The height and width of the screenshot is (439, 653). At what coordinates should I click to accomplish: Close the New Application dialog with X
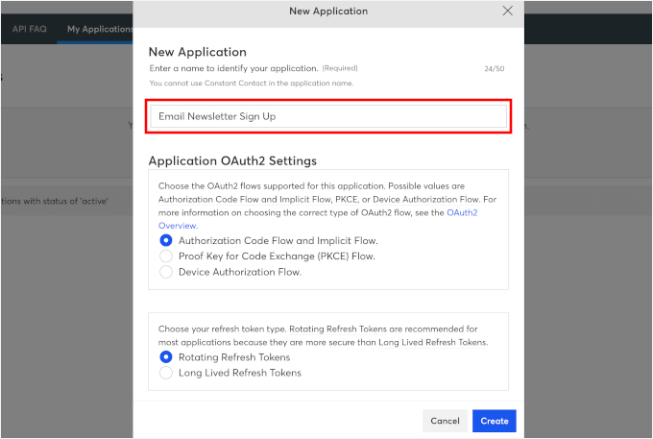[x=507, y=11]
